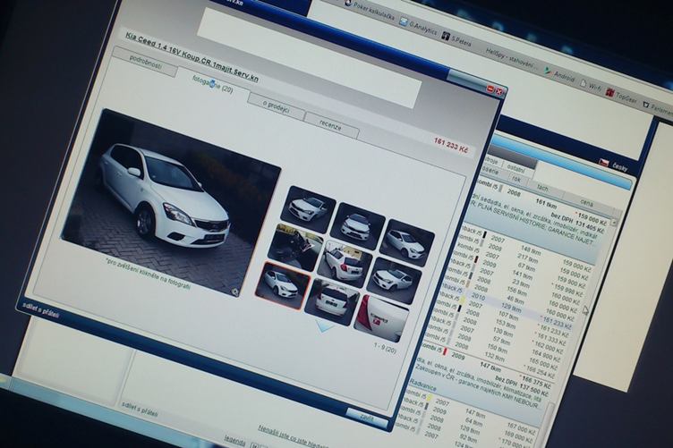673x448 pixels.
Task: Click the Czech flag language selector
Action: 604,163
